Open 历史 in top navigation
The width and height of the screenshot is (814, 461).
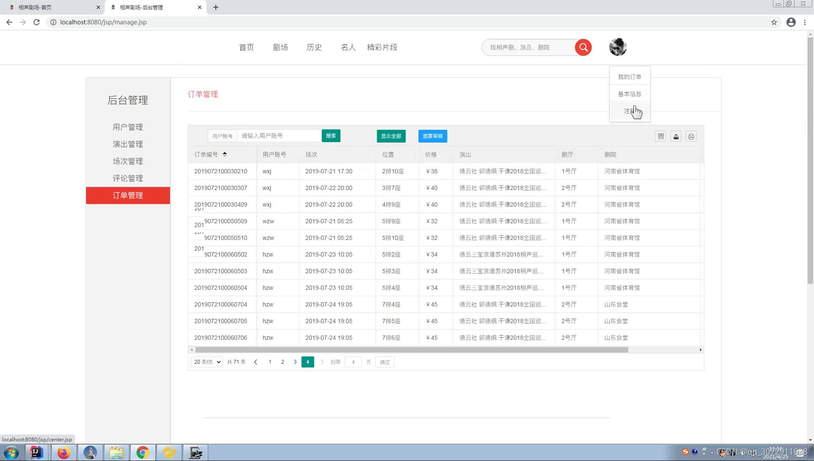coord(314,47)
